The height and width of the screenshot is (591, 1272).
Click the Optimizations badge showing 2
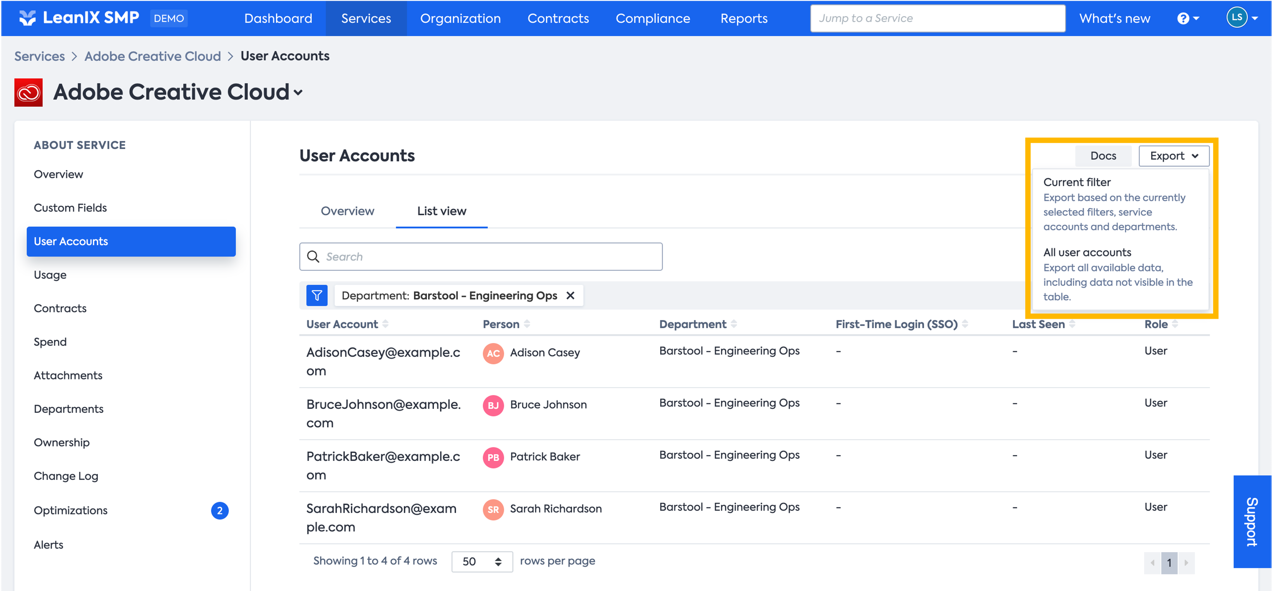[x=220, y=510]
